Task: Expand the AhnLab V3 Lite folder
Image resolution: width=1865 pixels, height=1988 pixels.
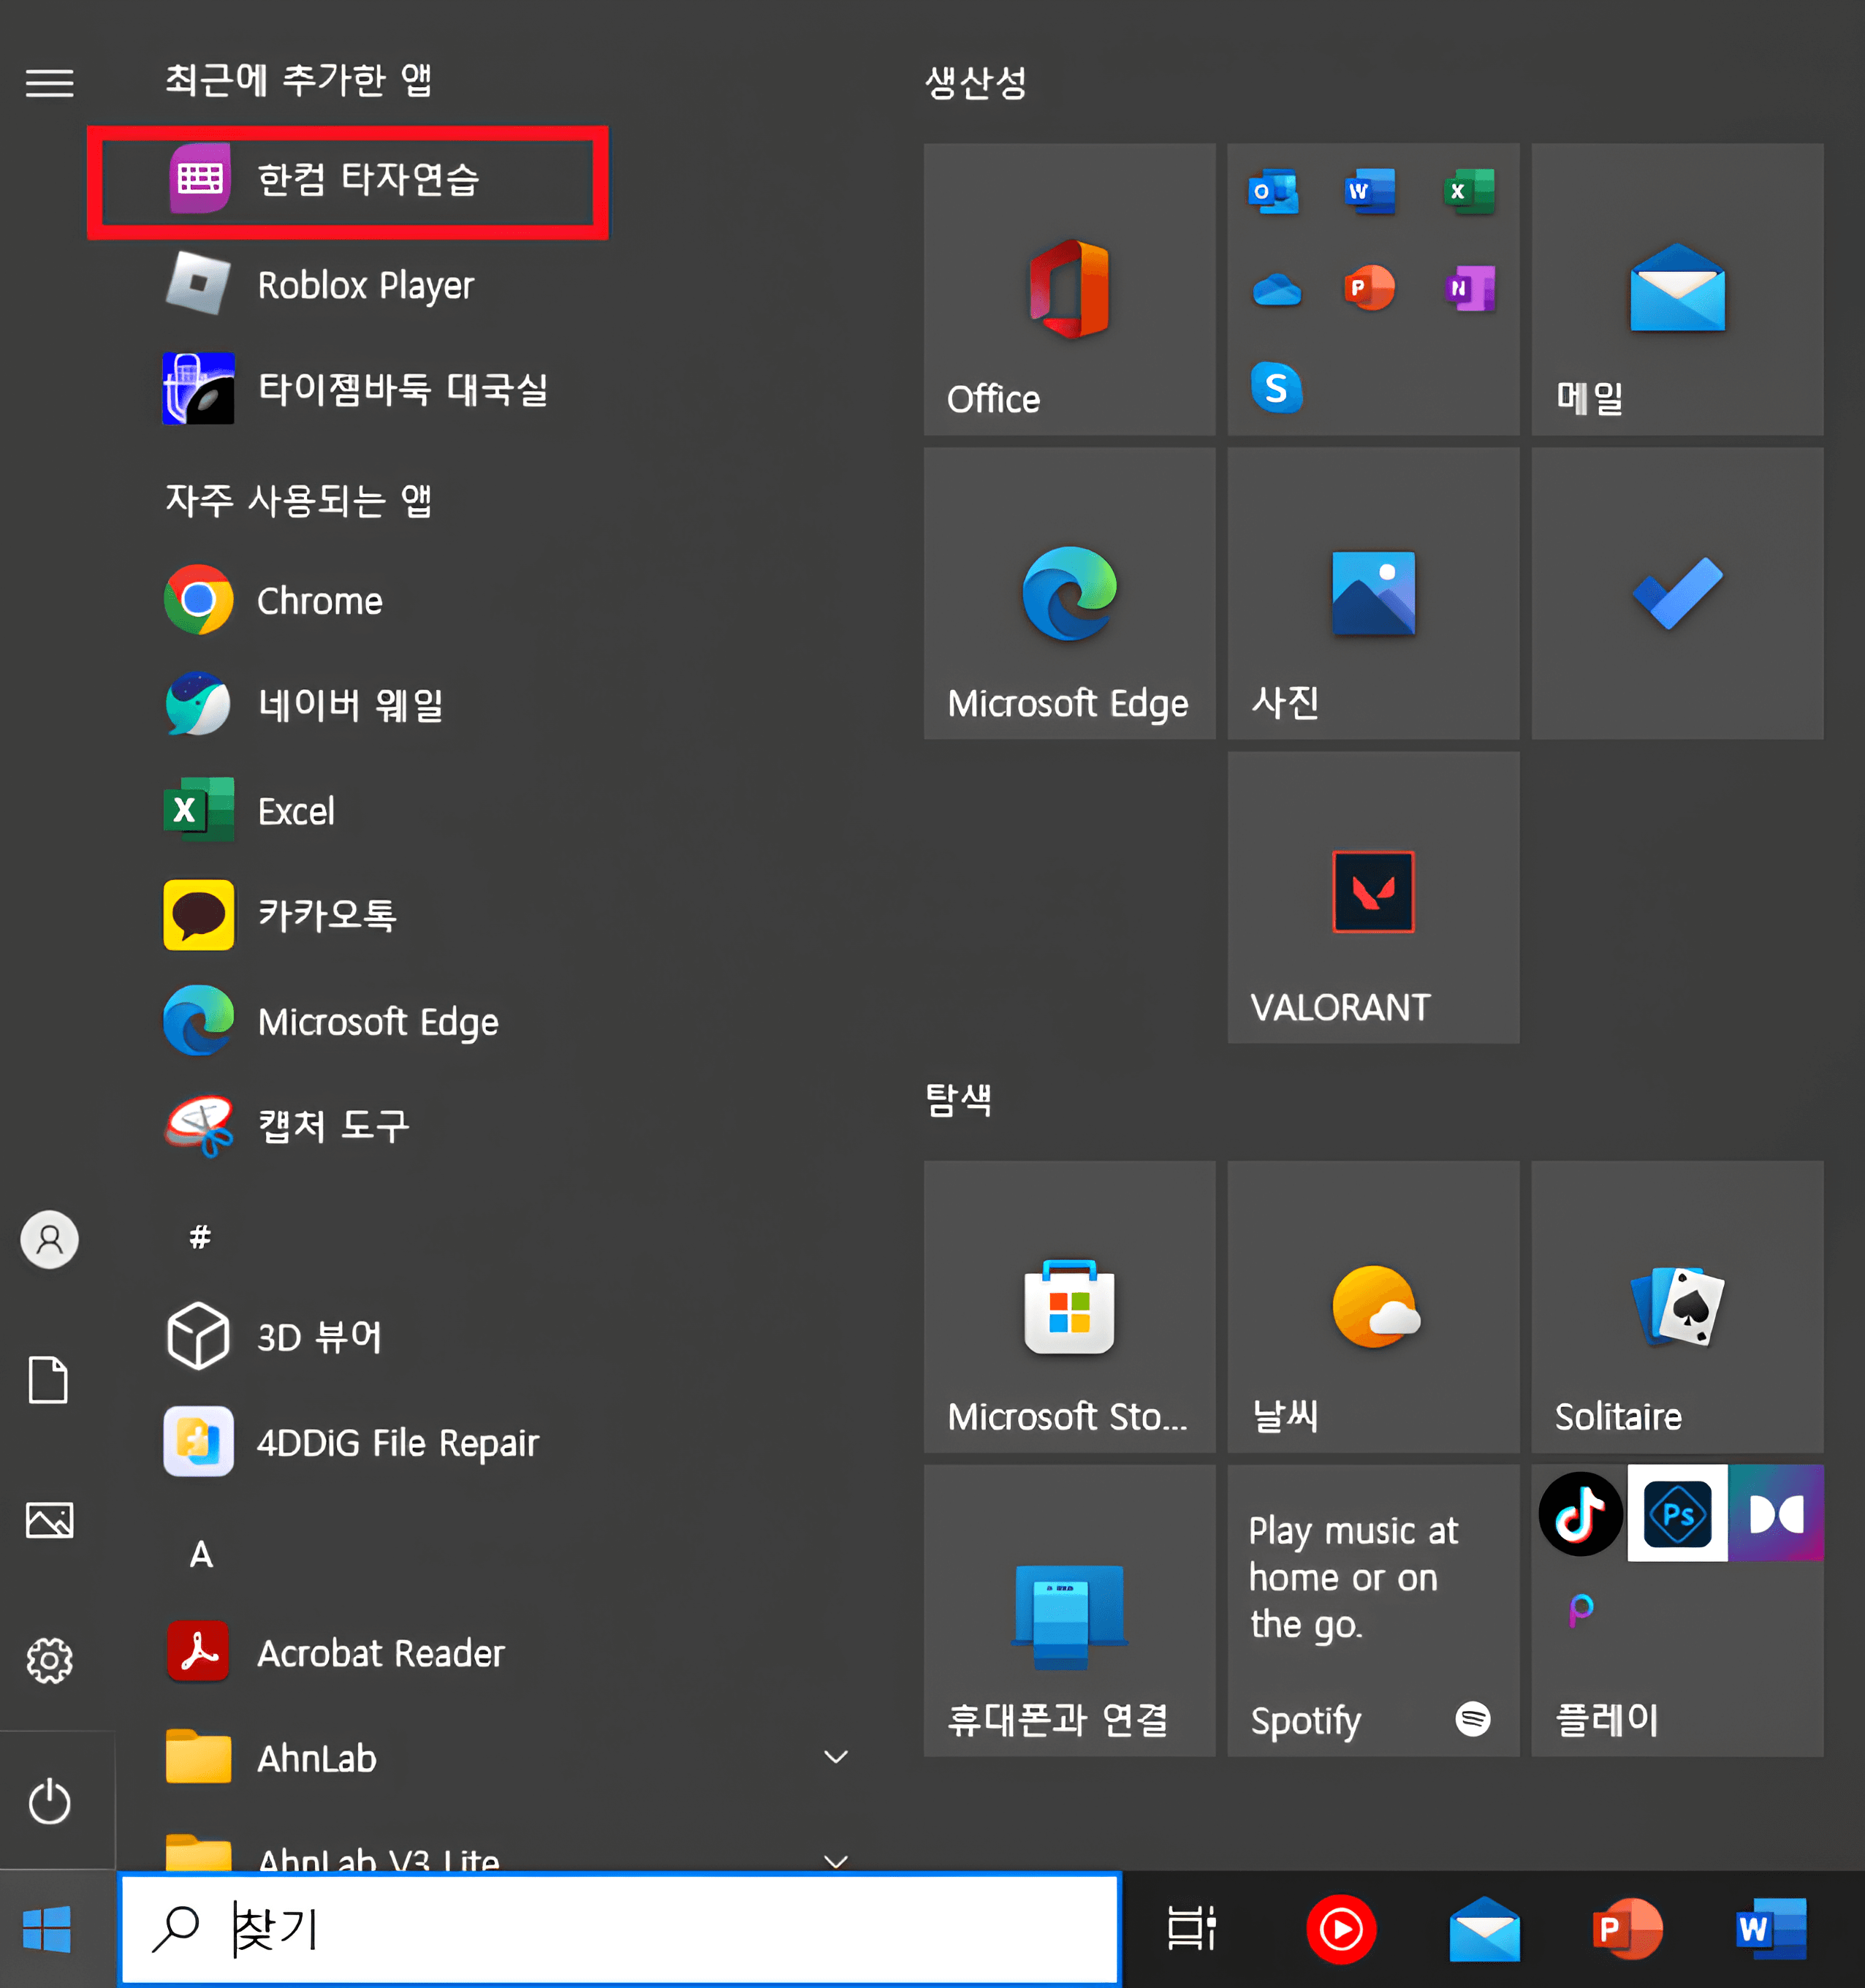Action: (835, 1860)
